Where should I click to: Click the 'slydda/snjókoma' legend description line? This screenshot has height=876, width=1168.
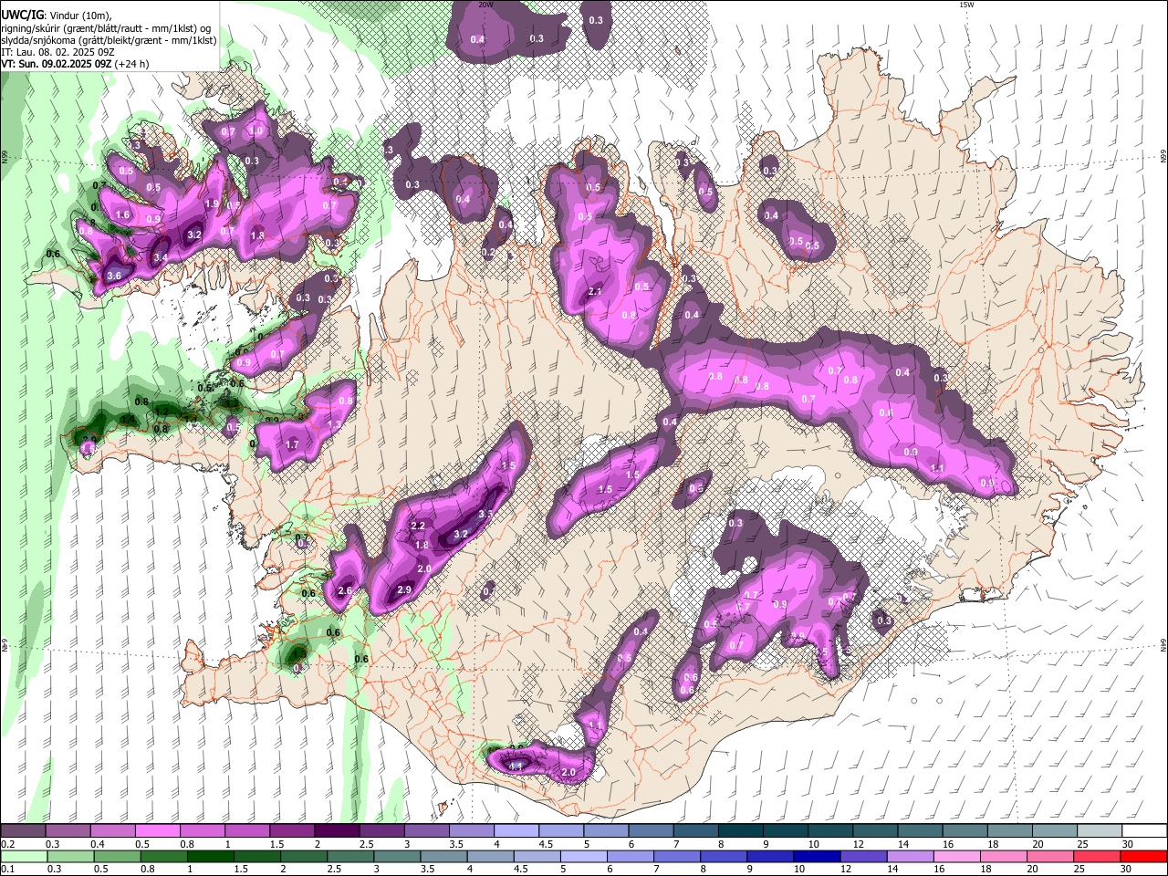109,40
